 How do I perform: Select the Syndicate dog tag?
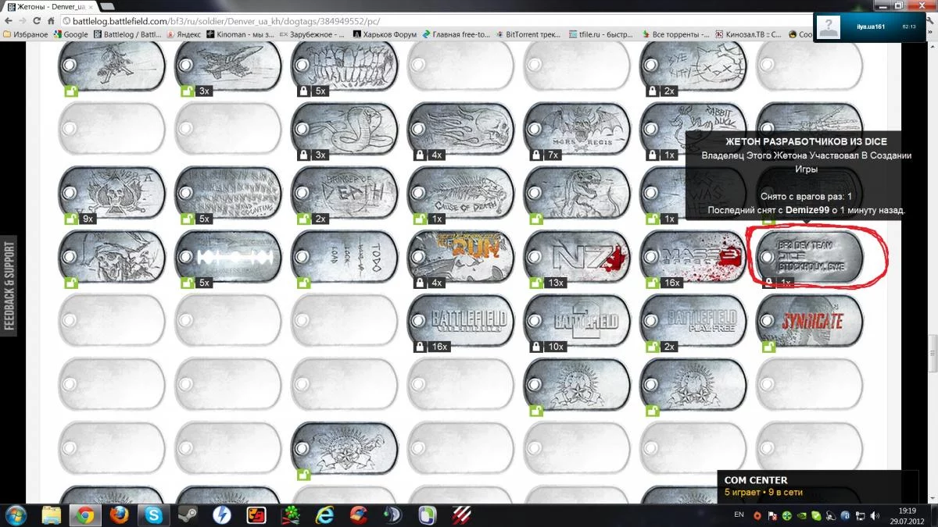(x=810, y=320)
